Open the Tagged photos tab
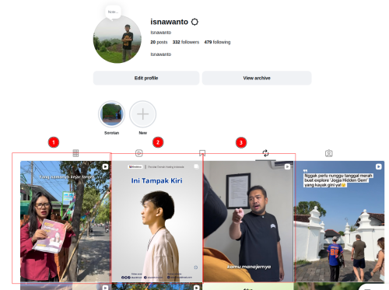 click(329, 153)
